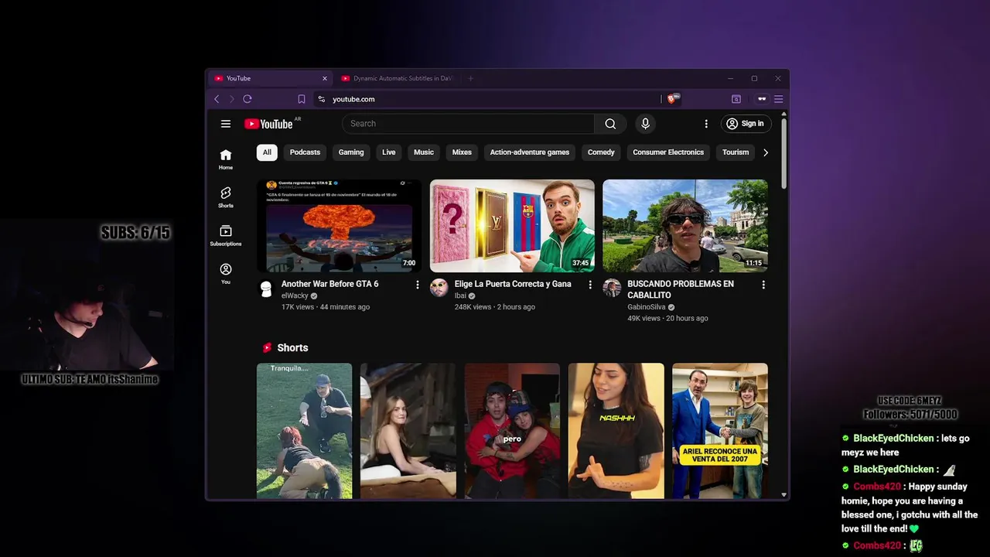Click the YouTube logo
This screenshot has width=990, height=557.
268,124
